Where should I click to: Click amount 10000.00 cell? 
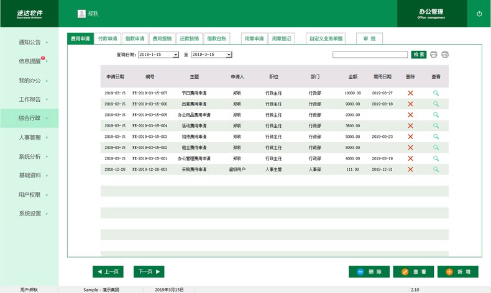click(352, 93)
